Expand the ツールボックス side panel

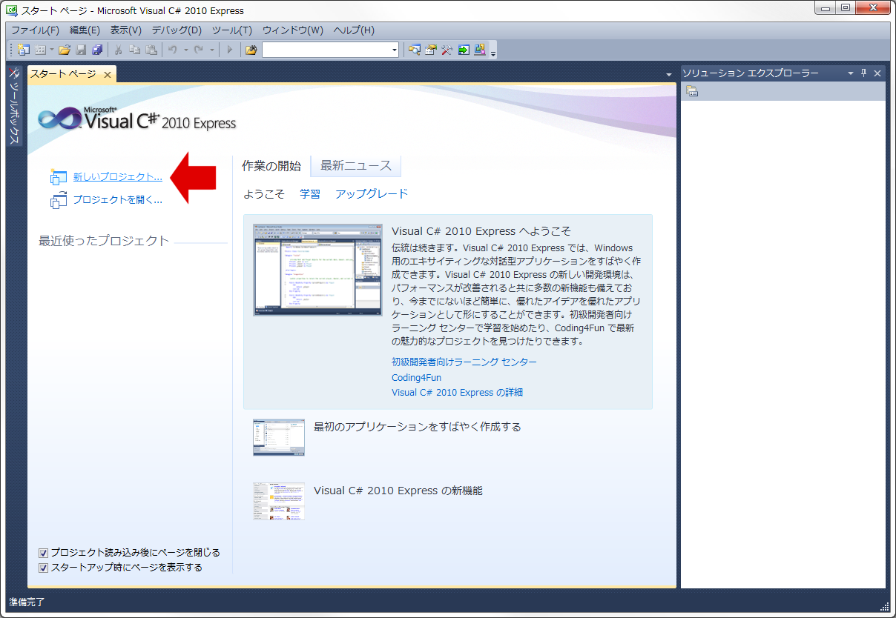(14, 105)
